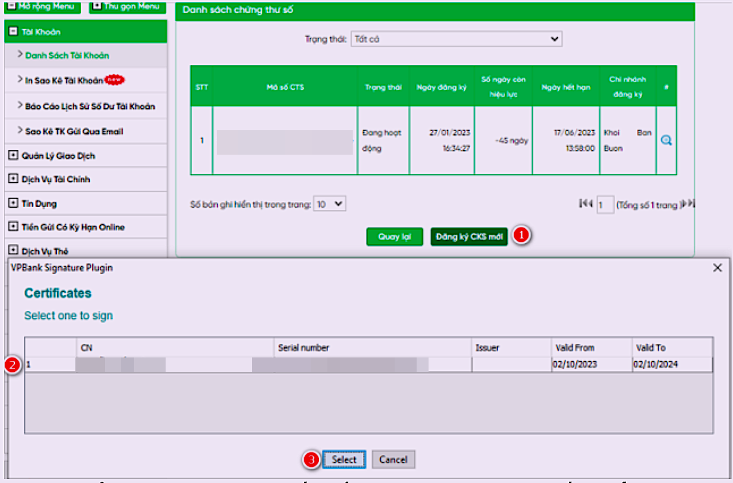Expand the Dịch Vụ Tài Chính section
This screenshot has width=733, height=483.
coord(13,179)
